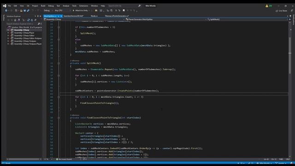Expand the Assembly-CSharp-Editor-firstpass project node
The width and height of the screenshot is (295, 166).
click(8, 38)
